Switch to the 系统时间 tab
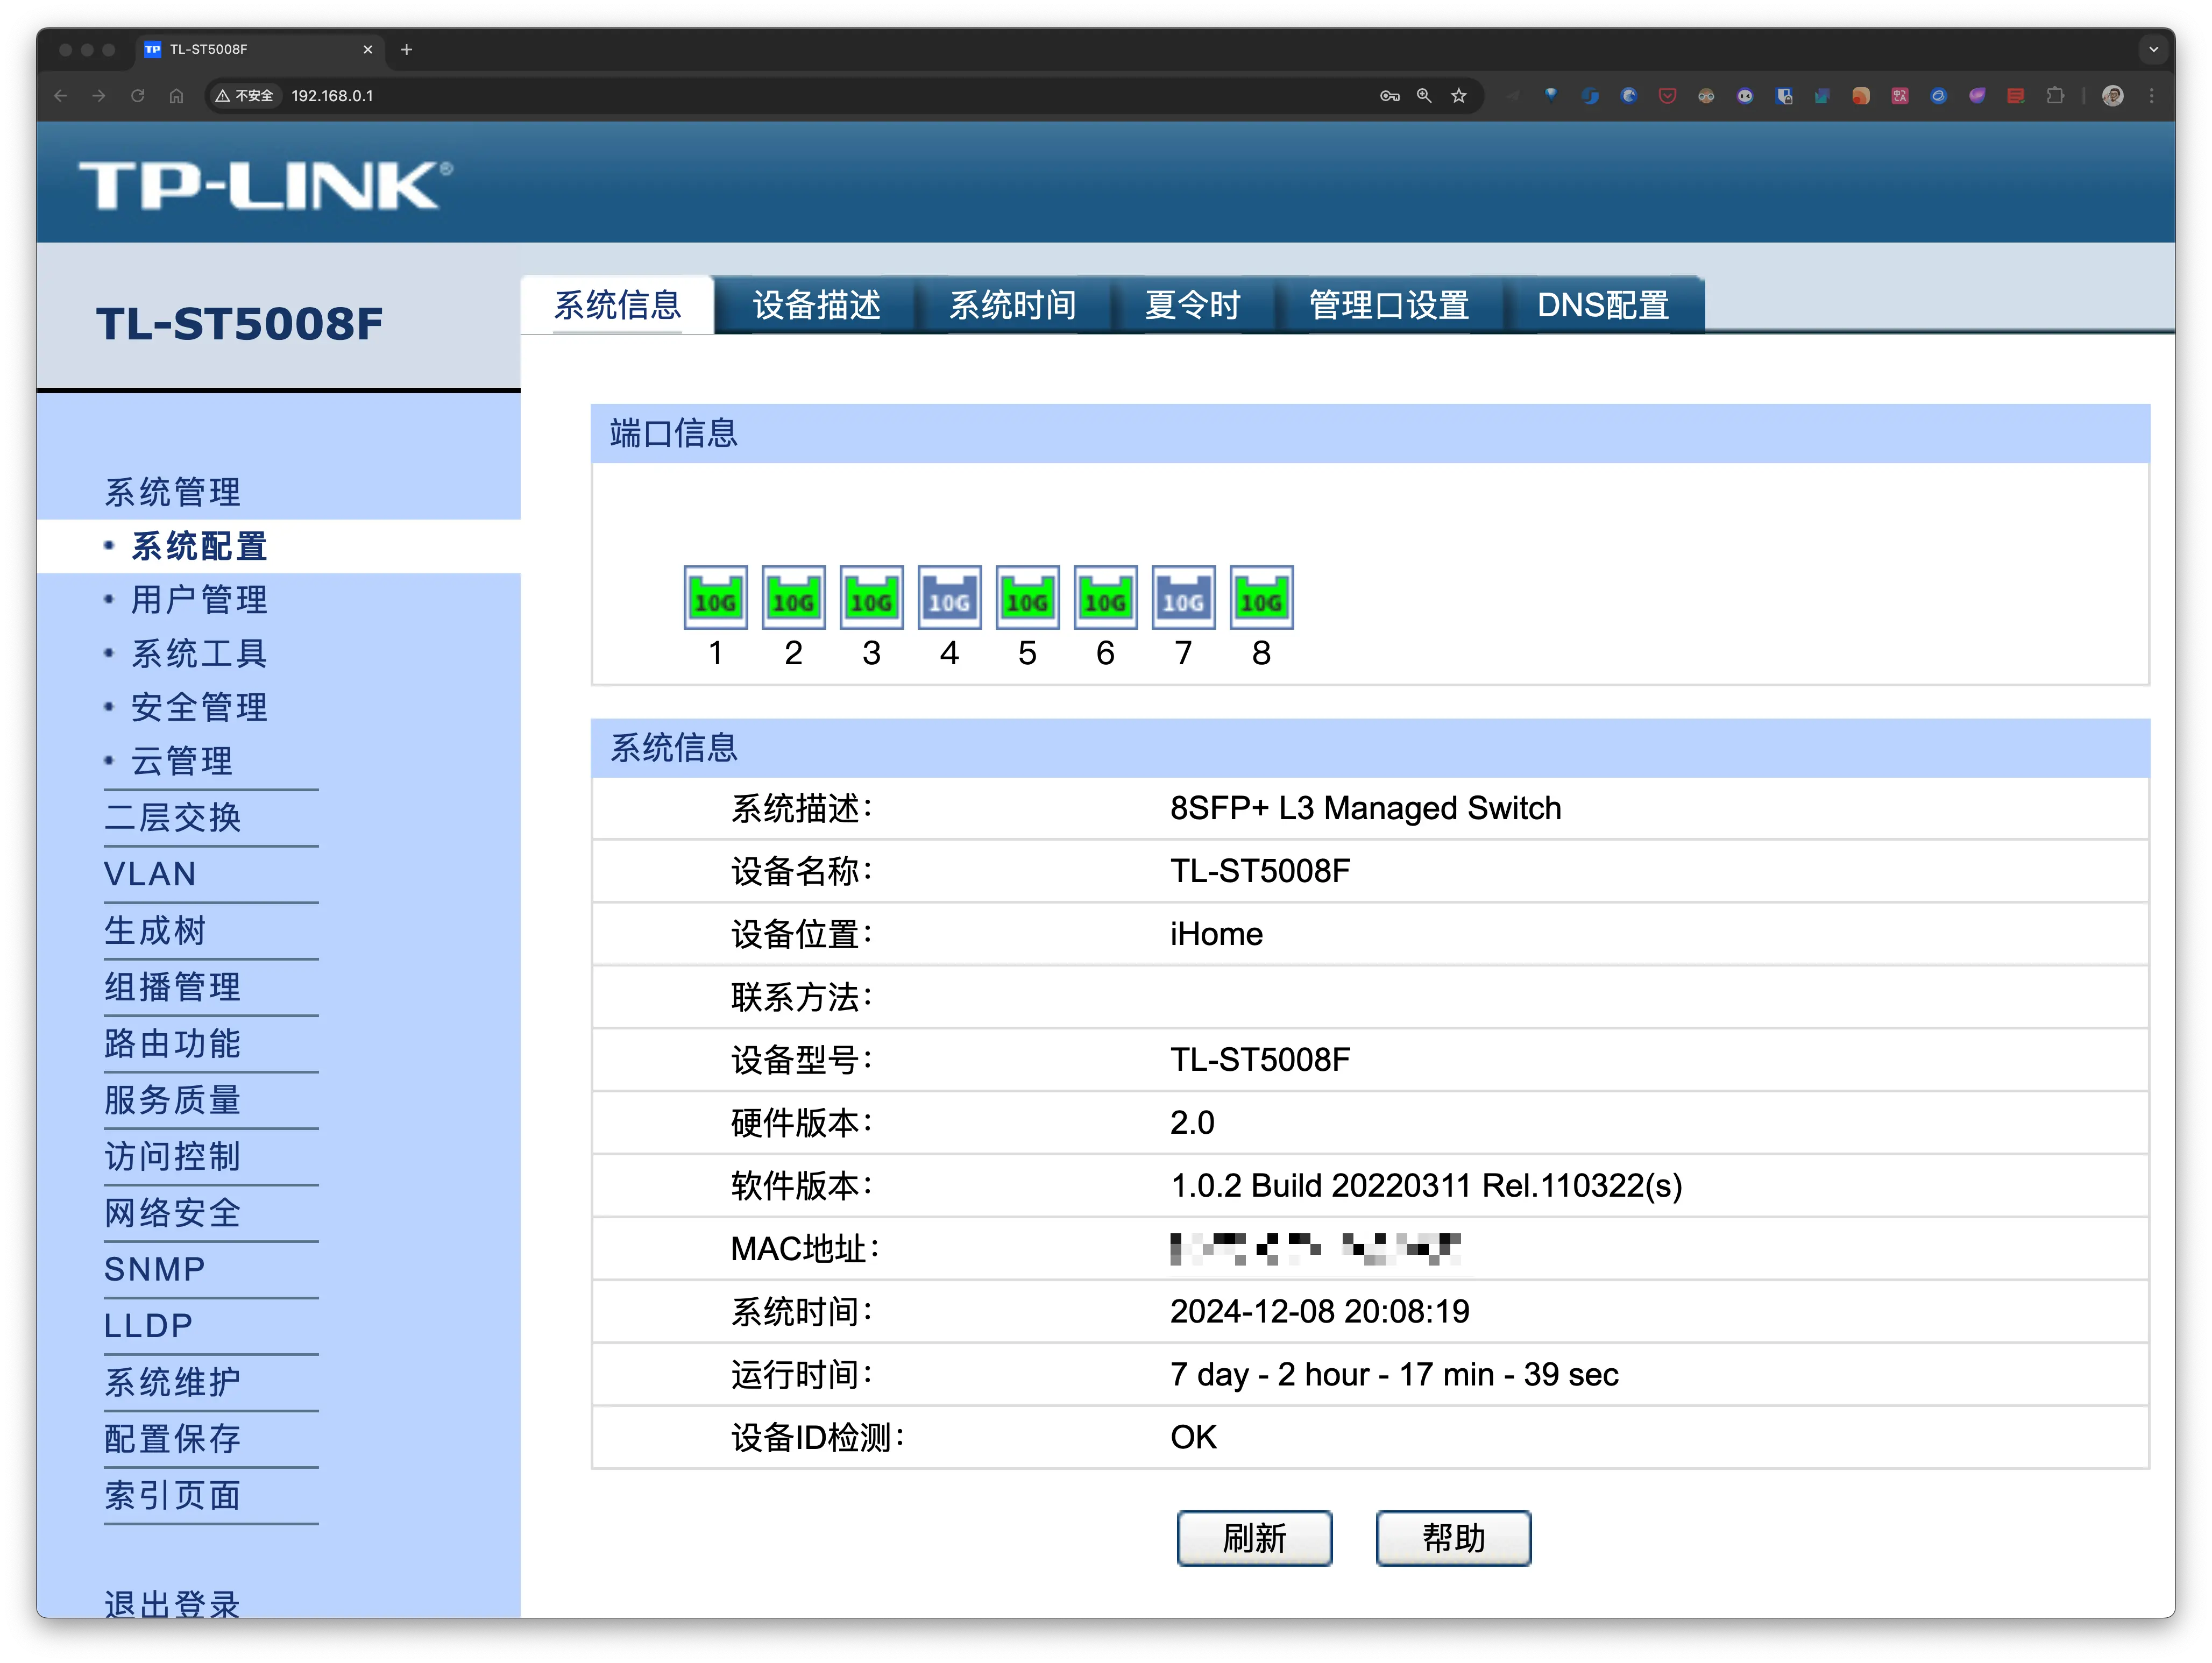This screenshot has width=2212, height=1663. pyautogui.click(x=1012, y=305)
